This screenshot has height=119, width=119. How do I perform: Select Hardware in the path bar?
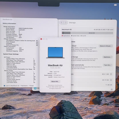pos(24,86)
